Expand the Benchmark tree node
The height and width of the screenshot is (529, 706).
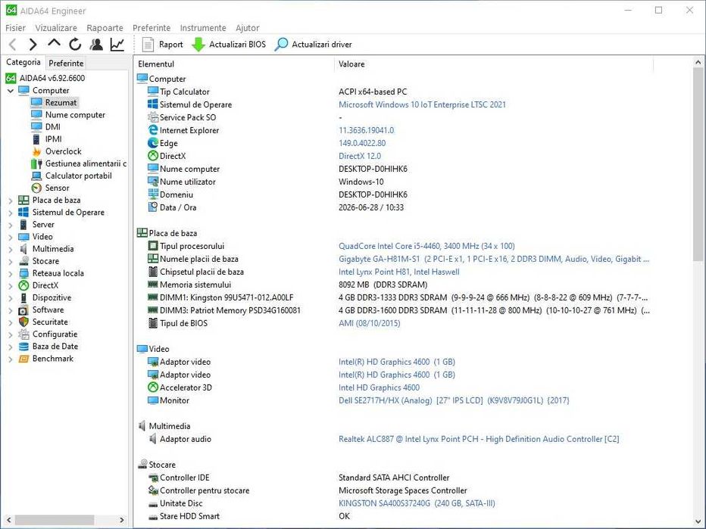[x=11, y=359]
